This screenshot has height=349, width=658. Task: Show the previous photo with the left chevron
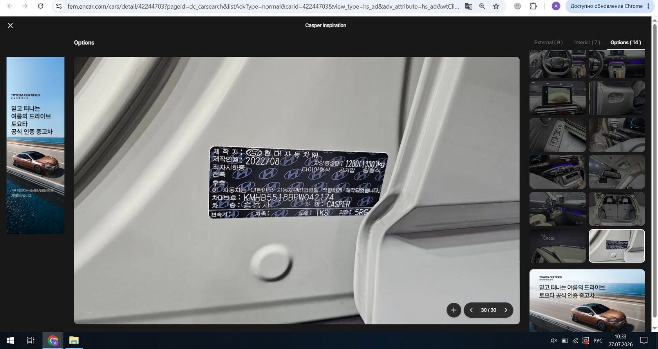coord(471,310)
